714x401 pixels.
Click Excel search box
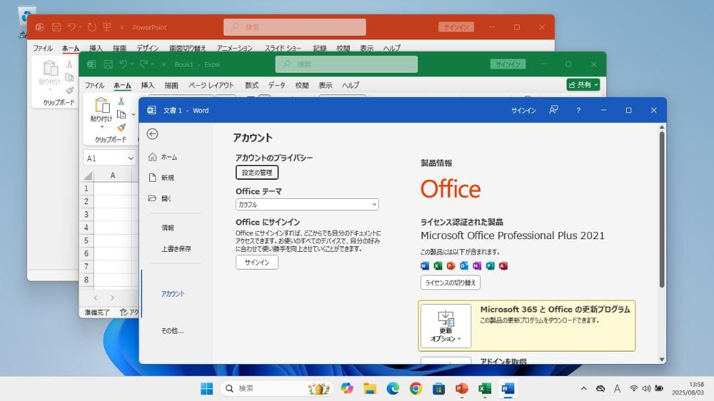click(346, 64)
